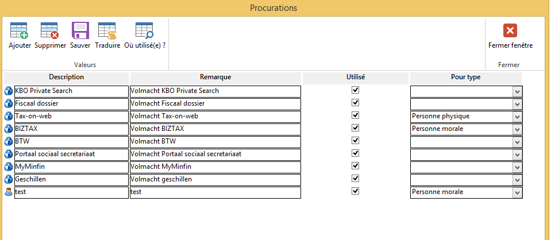
Task: Click the red Fermer fenêtre icon
Action: 510,30
